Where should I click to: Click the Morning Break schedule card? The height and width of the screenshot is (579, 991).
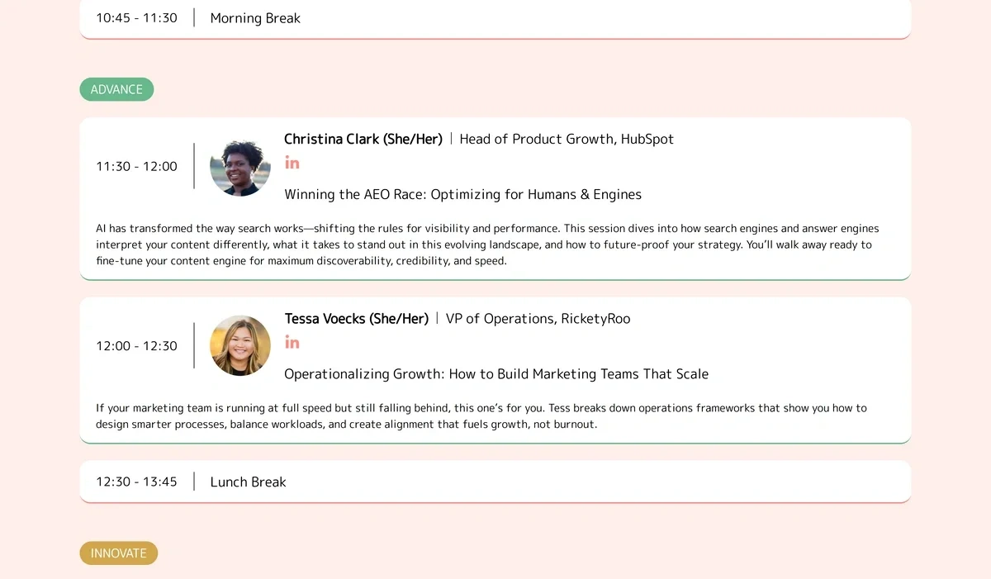click(x=495, y=18)
